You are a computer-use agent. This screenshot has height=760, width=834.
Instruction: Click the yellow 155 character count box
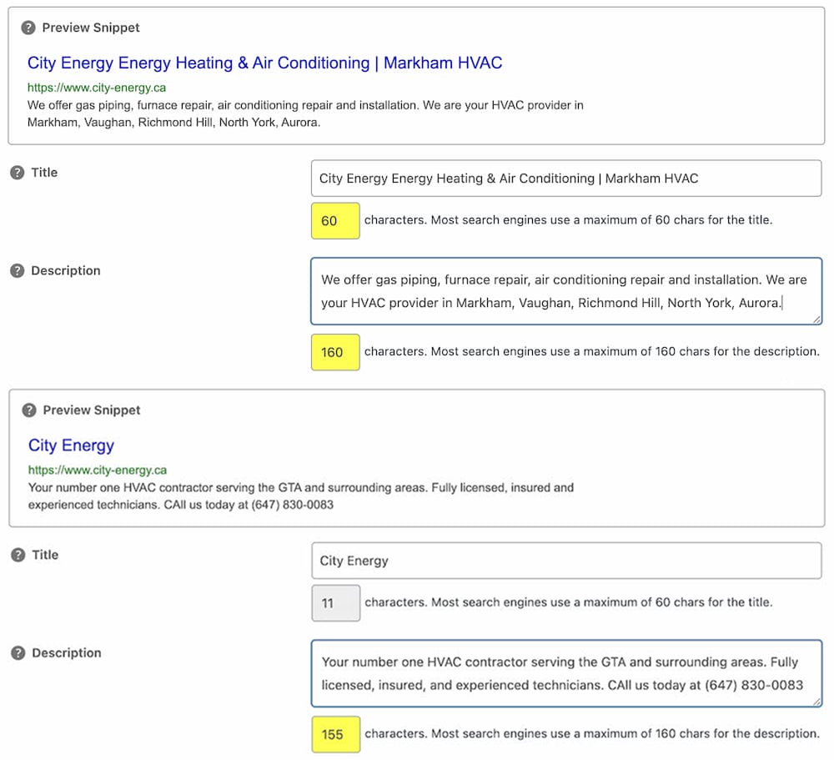click(335, 734)
